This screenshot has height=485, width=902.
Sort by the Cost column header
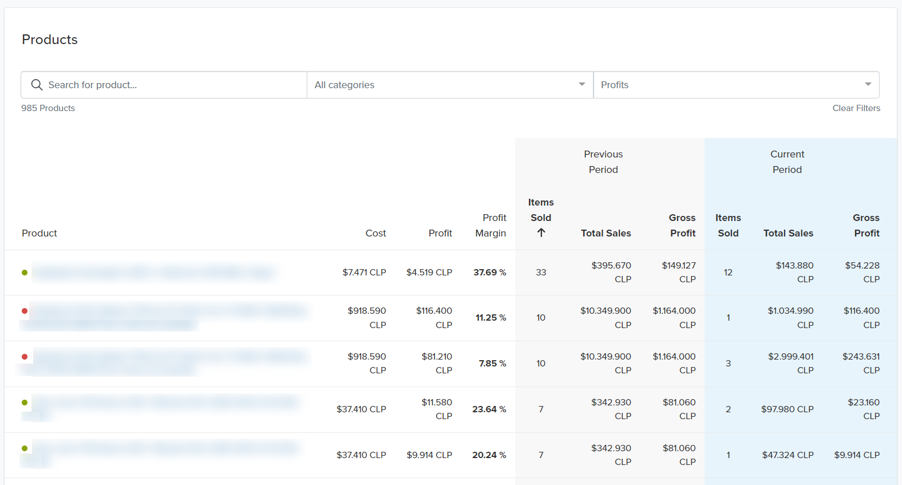click(x=375, y=233)
